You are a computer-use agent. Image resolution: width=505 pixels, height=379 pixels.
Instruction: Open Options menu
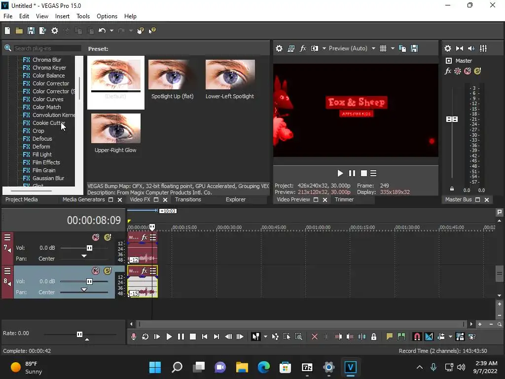[107, 16]
